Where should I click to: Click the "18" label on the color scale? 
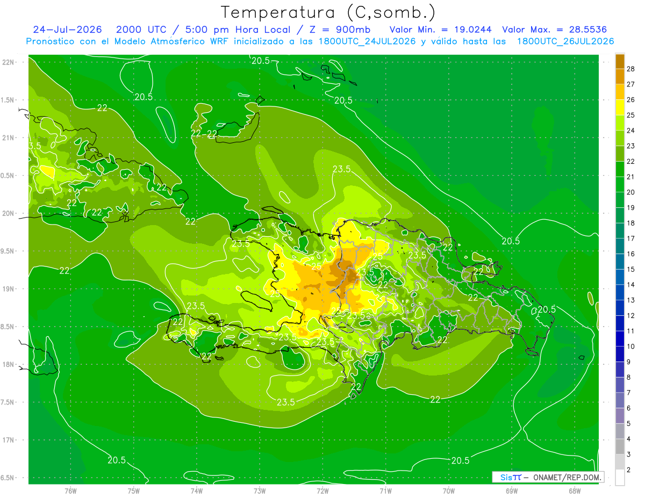point(631,223)
